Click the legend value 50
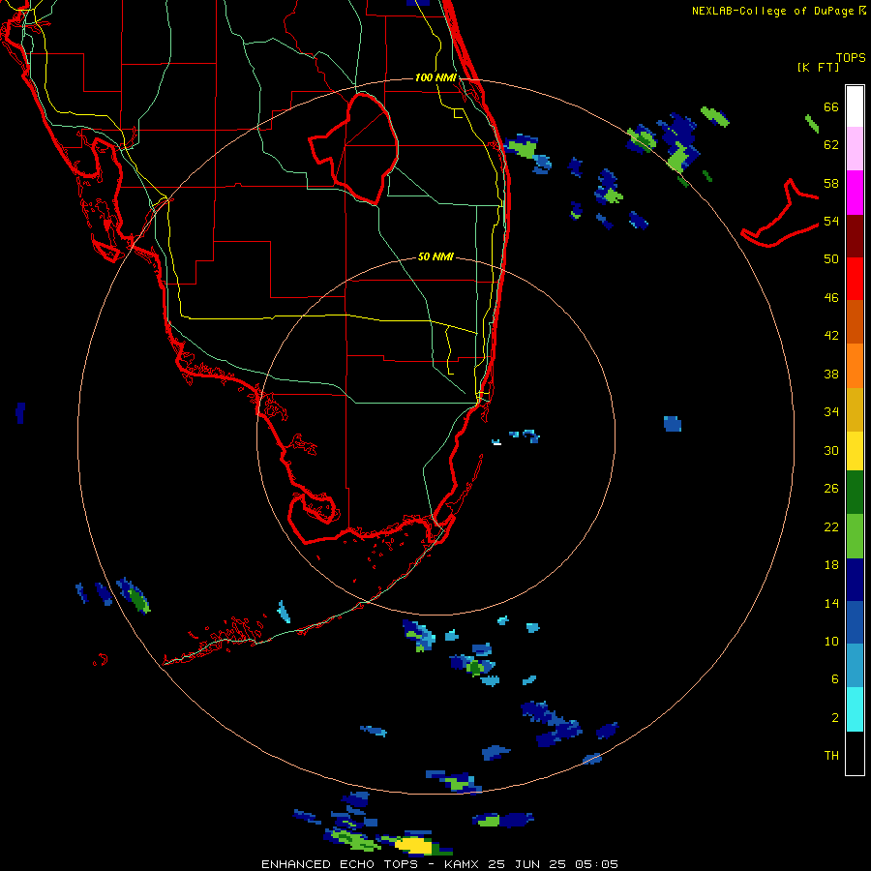This screenshot has height=871, width=871. tap(831, 258)
